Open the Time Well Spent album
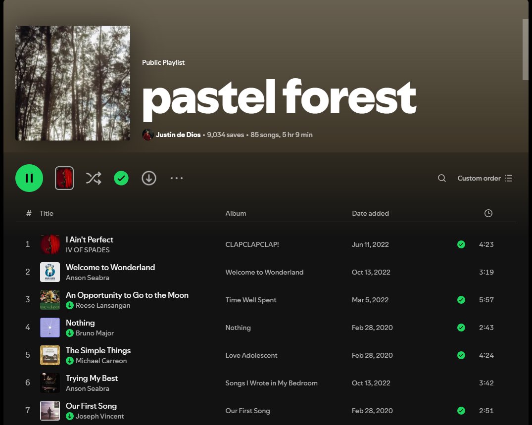This screenshot has height=425, width=532. (x=251, y=300)
